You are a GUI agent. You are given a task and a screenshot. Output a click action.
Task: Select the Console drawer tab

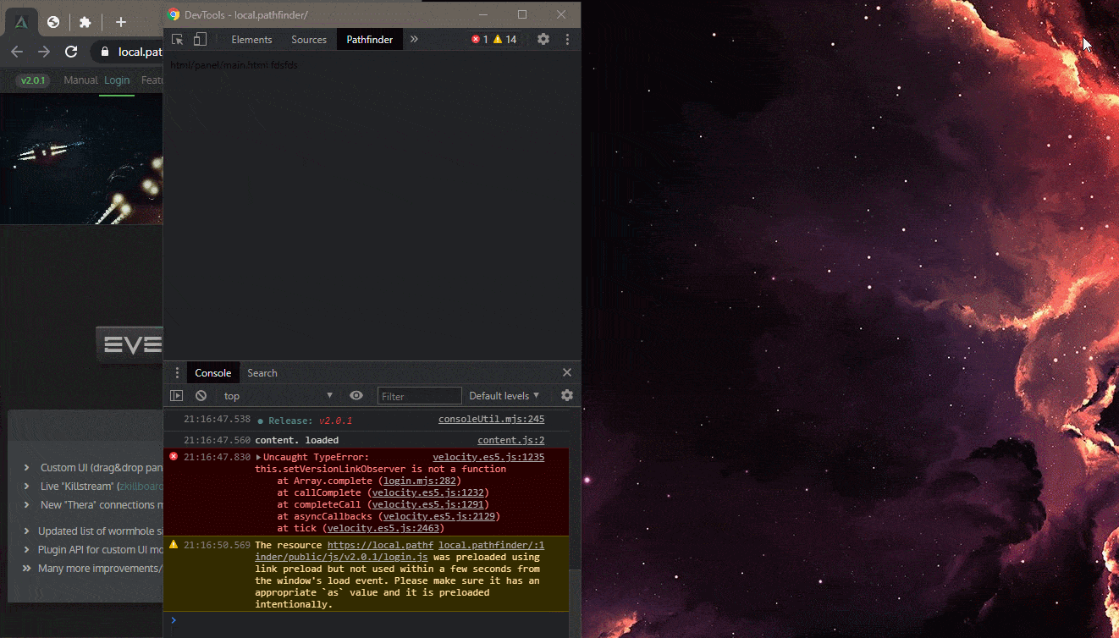[213, 373]
